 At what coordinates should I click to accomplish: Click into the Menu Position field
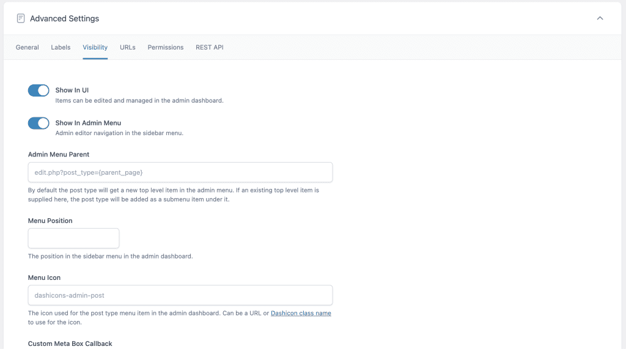(x=73, y=238)
